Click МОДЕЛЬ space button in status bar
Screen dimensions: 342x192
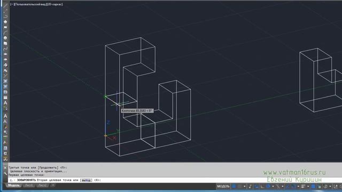point(223,186)
